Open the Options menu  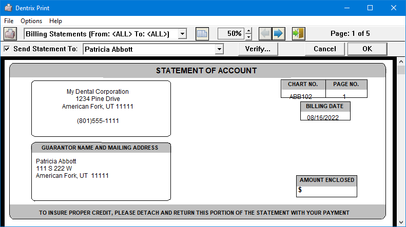pyautogui.click(x=31, y=21)
